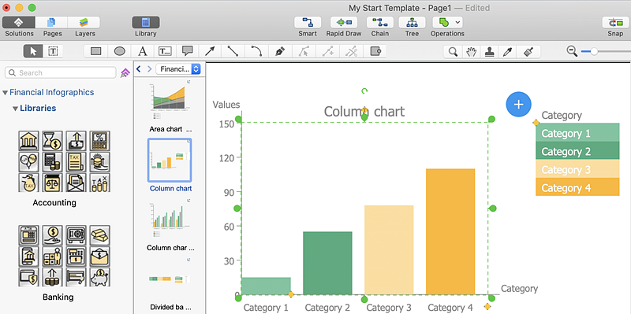Viewport: 631px width, 314px height.
Task: Click the tallest orange Category 4 bar
Action: [x=450, y=231]
